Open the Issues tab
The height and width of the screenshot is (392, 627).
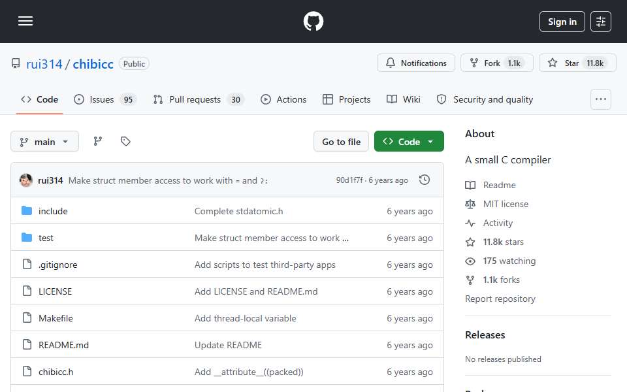(x=106, y=99)
